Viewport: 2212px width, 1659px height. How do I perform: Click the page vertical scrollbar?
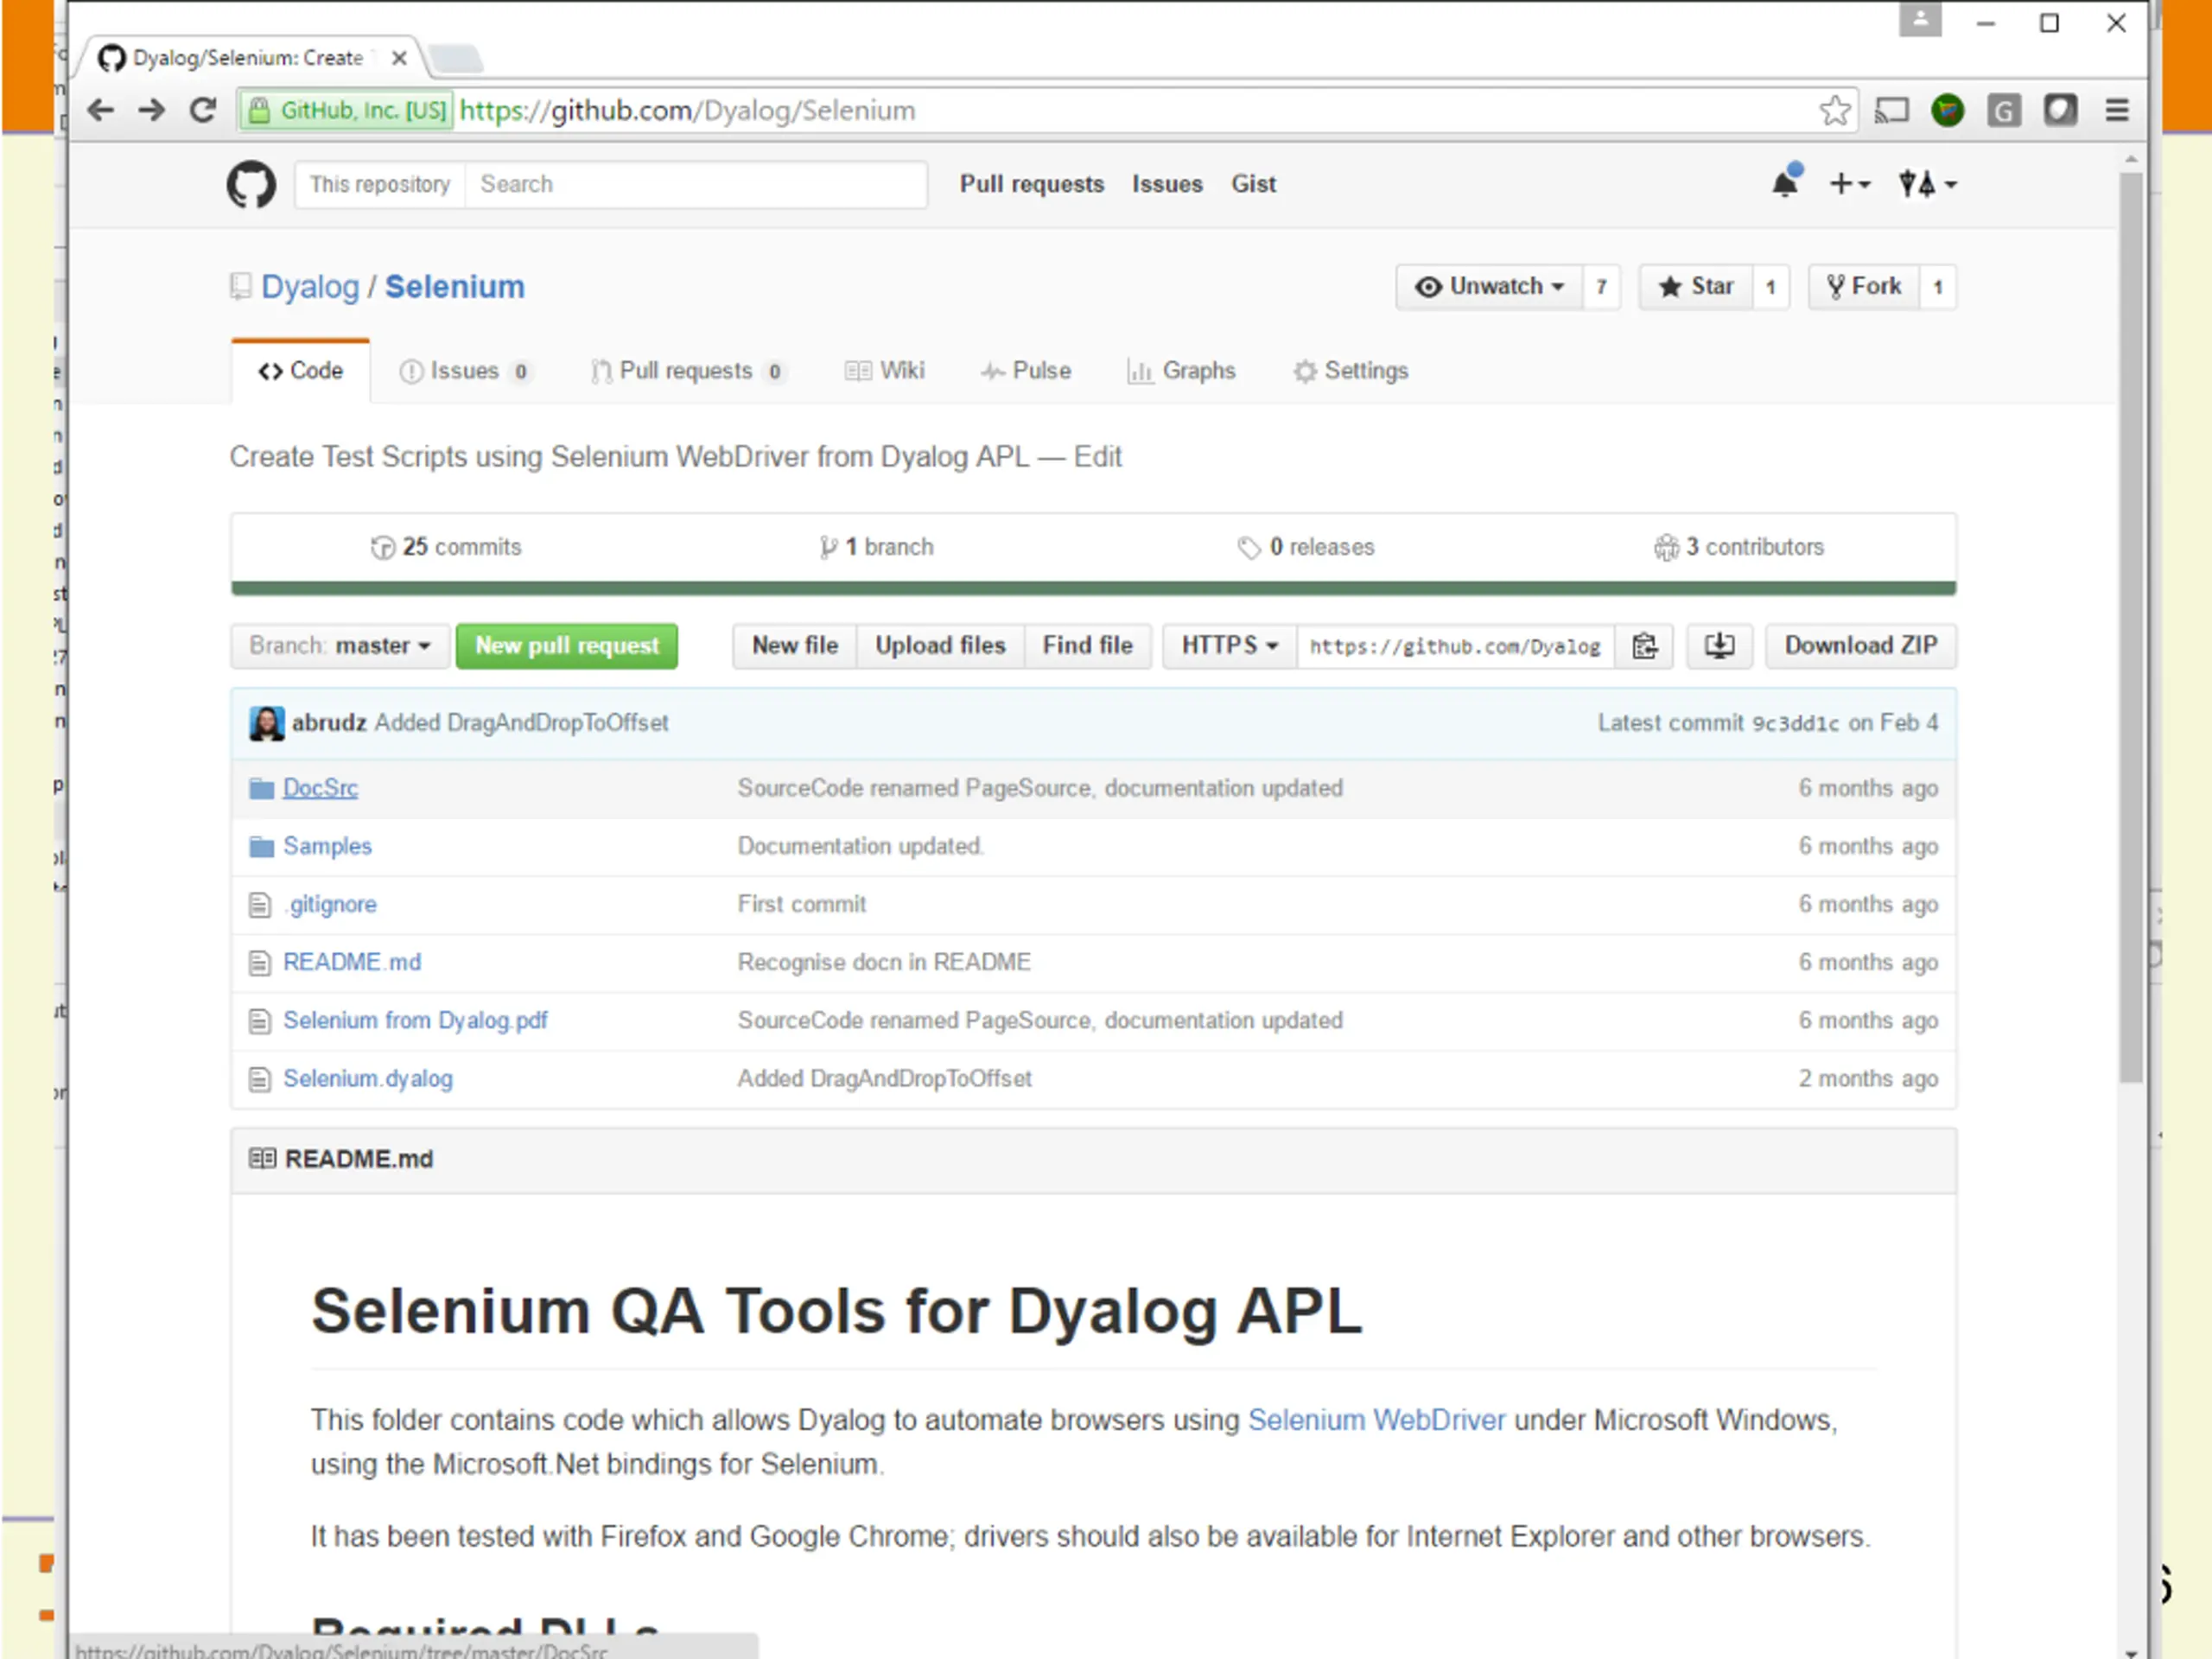(x=2131, y=627)
